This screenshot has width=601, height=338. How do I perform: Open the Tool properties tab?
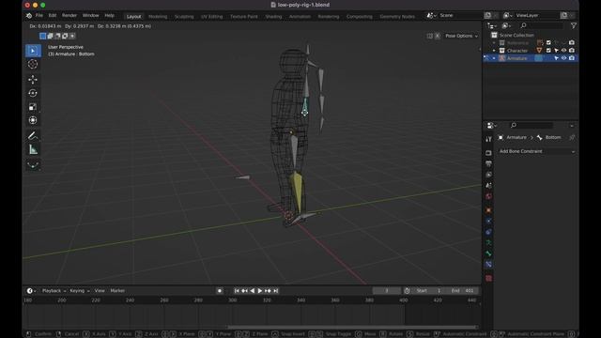[488, 139]
